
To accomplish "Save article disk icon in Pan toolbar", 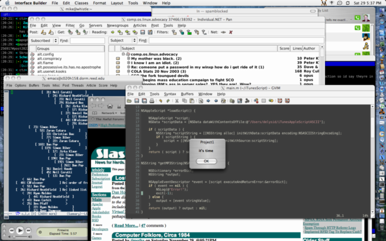I will point(142,32).
